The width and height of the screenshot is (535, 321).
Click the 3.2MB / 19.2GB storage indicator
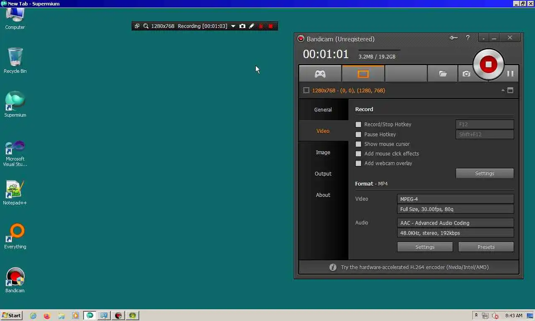(377, 56)
